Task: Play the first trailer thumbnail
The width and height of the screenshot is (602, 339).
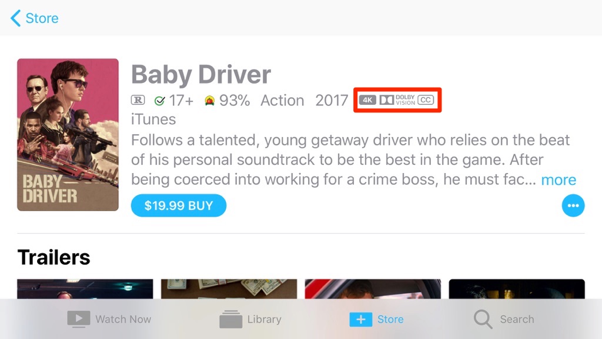Action: (85, 289)
